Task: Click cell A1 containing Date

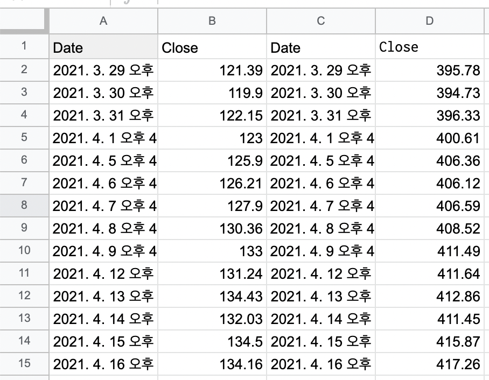Action: (x=103, y=46)
